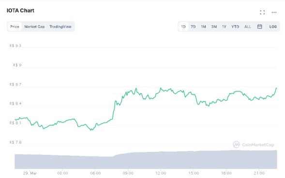
Task: Select the 1Y time range
Action: [x=224, y=27]
